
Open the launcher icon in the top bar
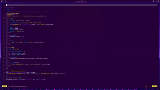click(x=2, y=1)
